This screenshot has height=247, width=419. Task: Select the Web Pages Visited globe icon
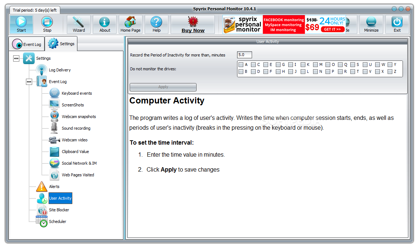pyautogui.click(x=54, y=175)
